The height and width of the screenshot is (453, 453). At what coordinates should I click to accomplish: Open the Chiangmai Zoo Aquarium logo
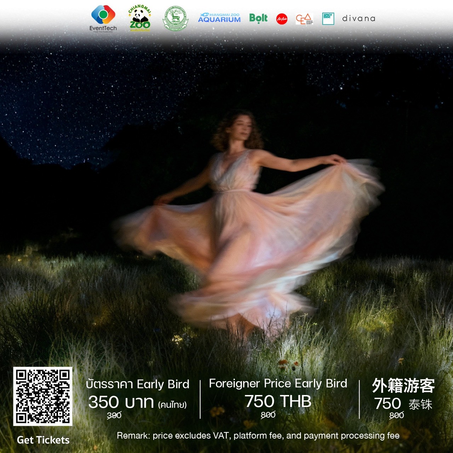click(x=219, y=18)
